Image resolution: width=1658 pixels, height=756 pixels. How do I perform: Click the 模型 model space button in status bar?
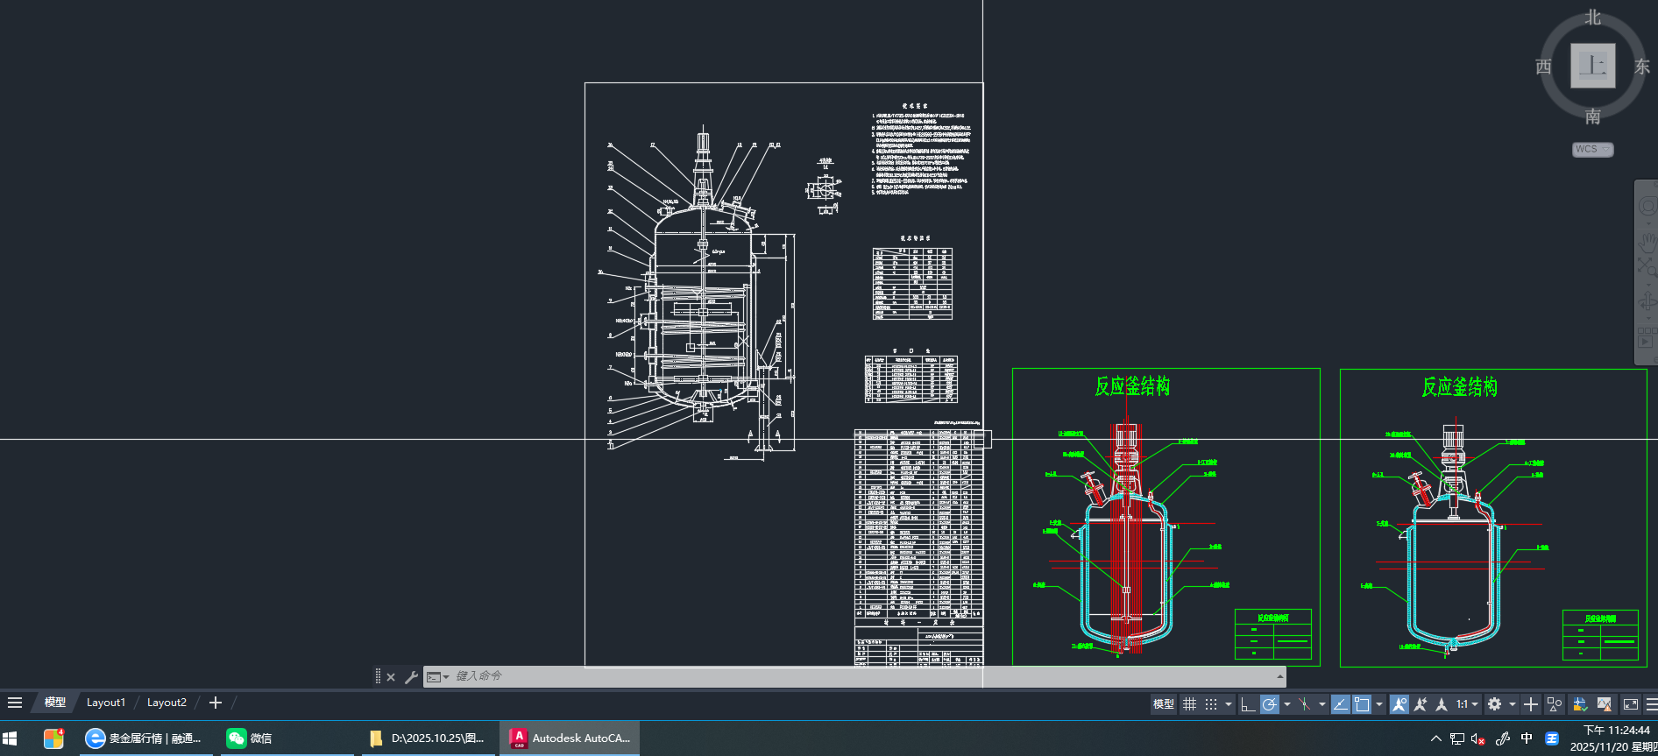(x=1164, y=704)
